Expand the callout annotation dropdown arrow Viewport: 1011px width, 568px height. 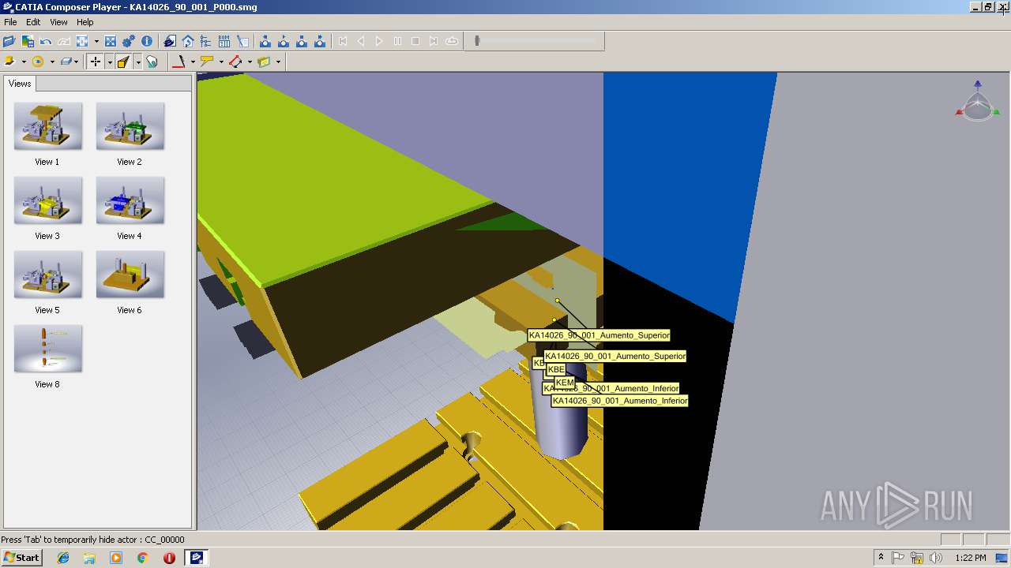pos(221,62)
